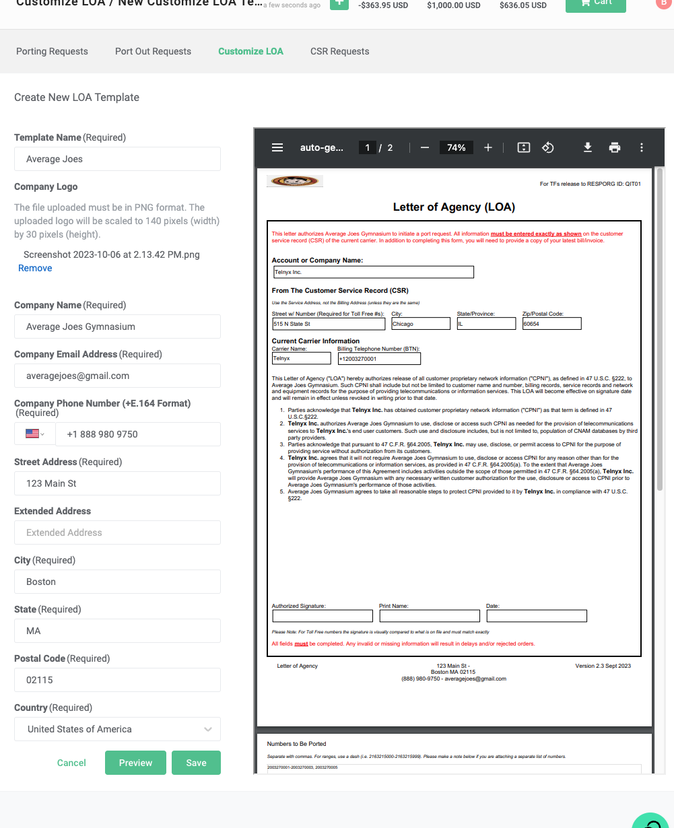
Task: Click the PDF viewer vertical scrollbar
Action: click(660, 330)
